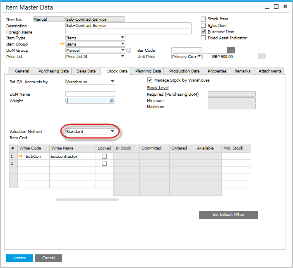The image size is (293, 268).
Task: Click the warehouse table horizontal scrollbar
Action: tap(87, 200)
